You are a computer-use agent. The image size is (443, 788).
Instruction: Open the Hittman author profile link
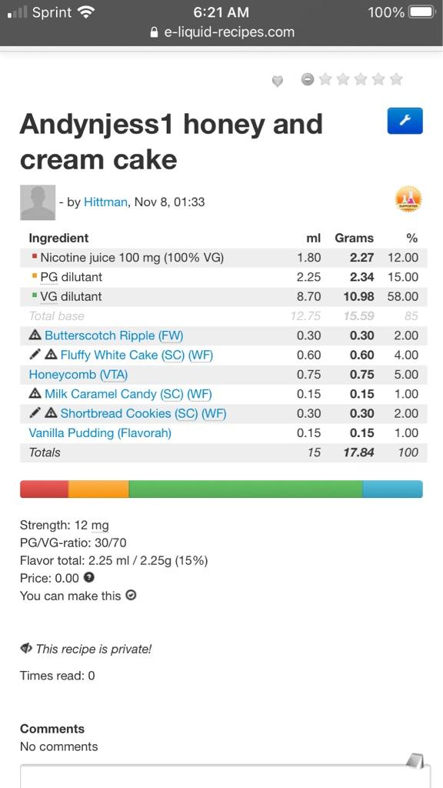click(x=105, y=202)
